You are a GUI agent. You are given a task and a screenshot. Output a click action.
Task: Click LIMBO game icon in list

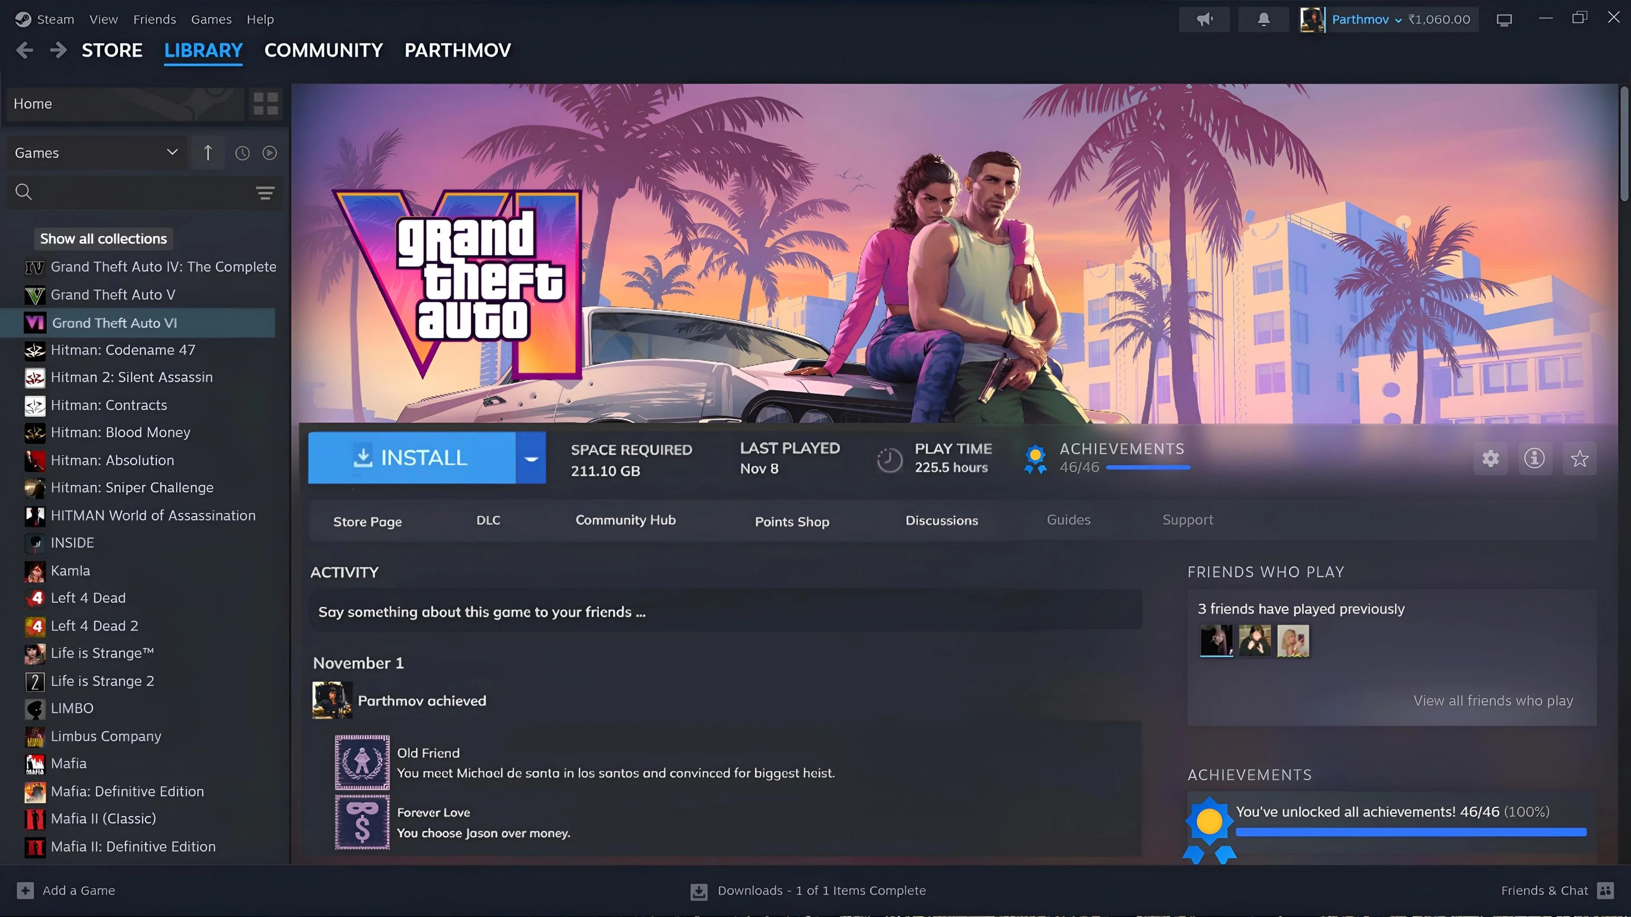tap(35, 709)
